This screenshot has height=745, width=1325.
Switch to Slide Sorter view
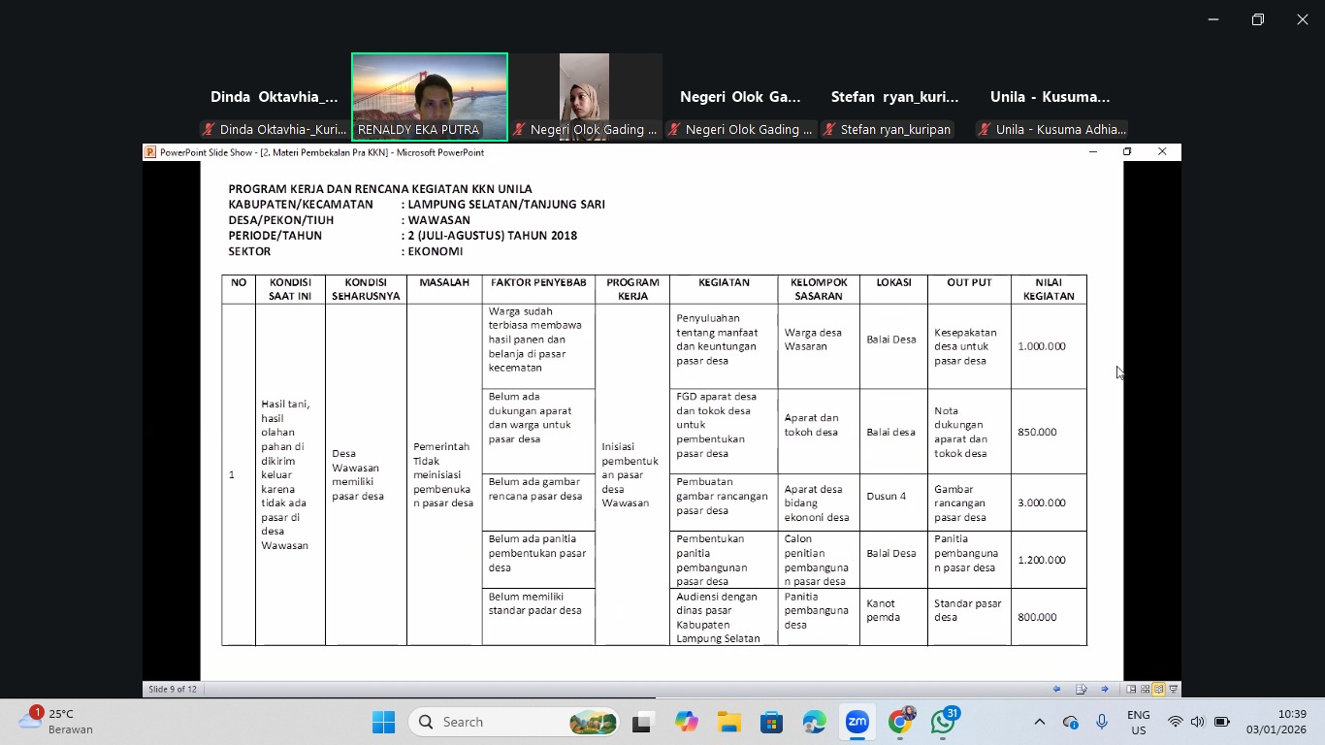coord(1145,689)
